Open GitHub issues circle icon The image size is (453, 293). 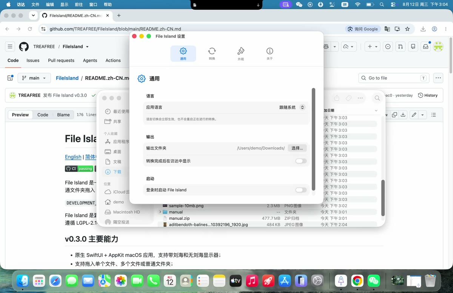tap(388, 47)
